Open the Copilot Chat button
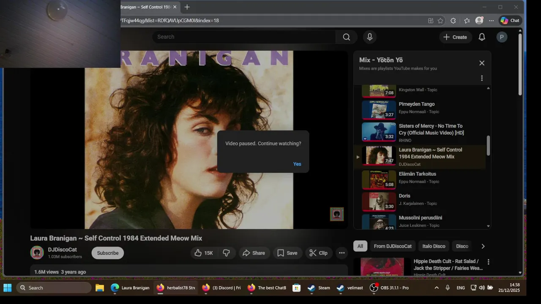 510,20
